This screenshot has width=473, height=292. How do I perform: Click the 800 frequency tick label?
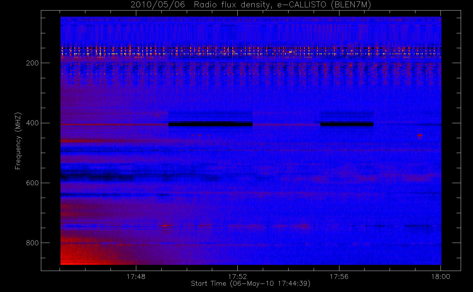[32, 243]
